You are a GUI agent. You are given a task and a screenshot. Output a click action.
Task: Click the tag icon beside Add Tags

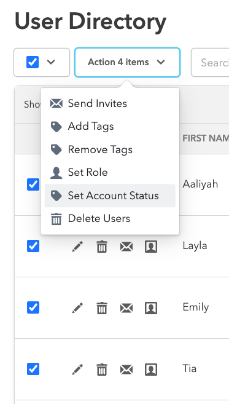(56, 127)
